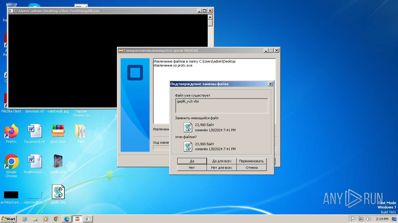Click the 'Извлечение файлов в папку' log line

[x=195, y=61]
